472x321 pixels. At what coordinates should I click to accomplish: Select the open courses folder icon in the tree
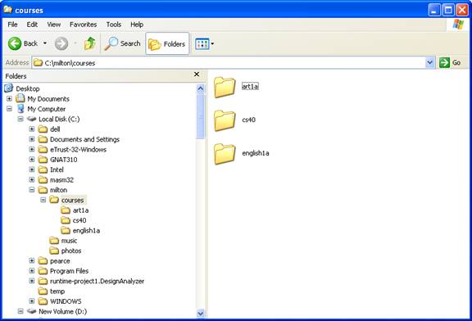pyautogui.click(x=54, y=200)
